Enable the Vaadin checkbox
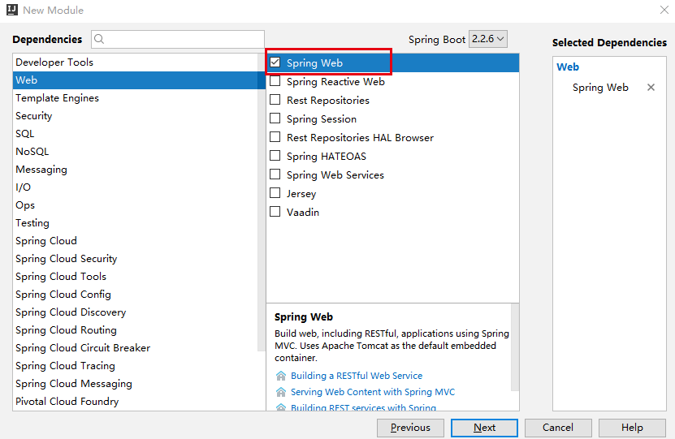This screenshot has width=675, height=439. (275, 212)
